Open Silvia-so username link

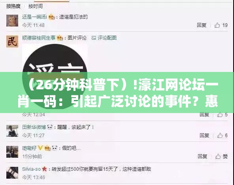(31, 169)
